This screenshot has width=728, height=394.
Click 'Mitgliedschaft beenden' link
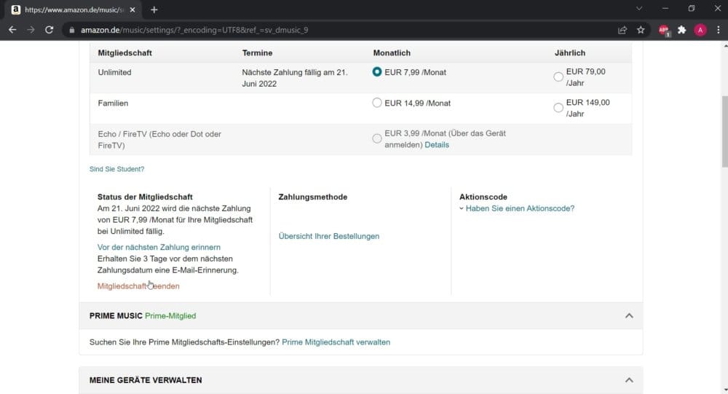pos(138,286)
